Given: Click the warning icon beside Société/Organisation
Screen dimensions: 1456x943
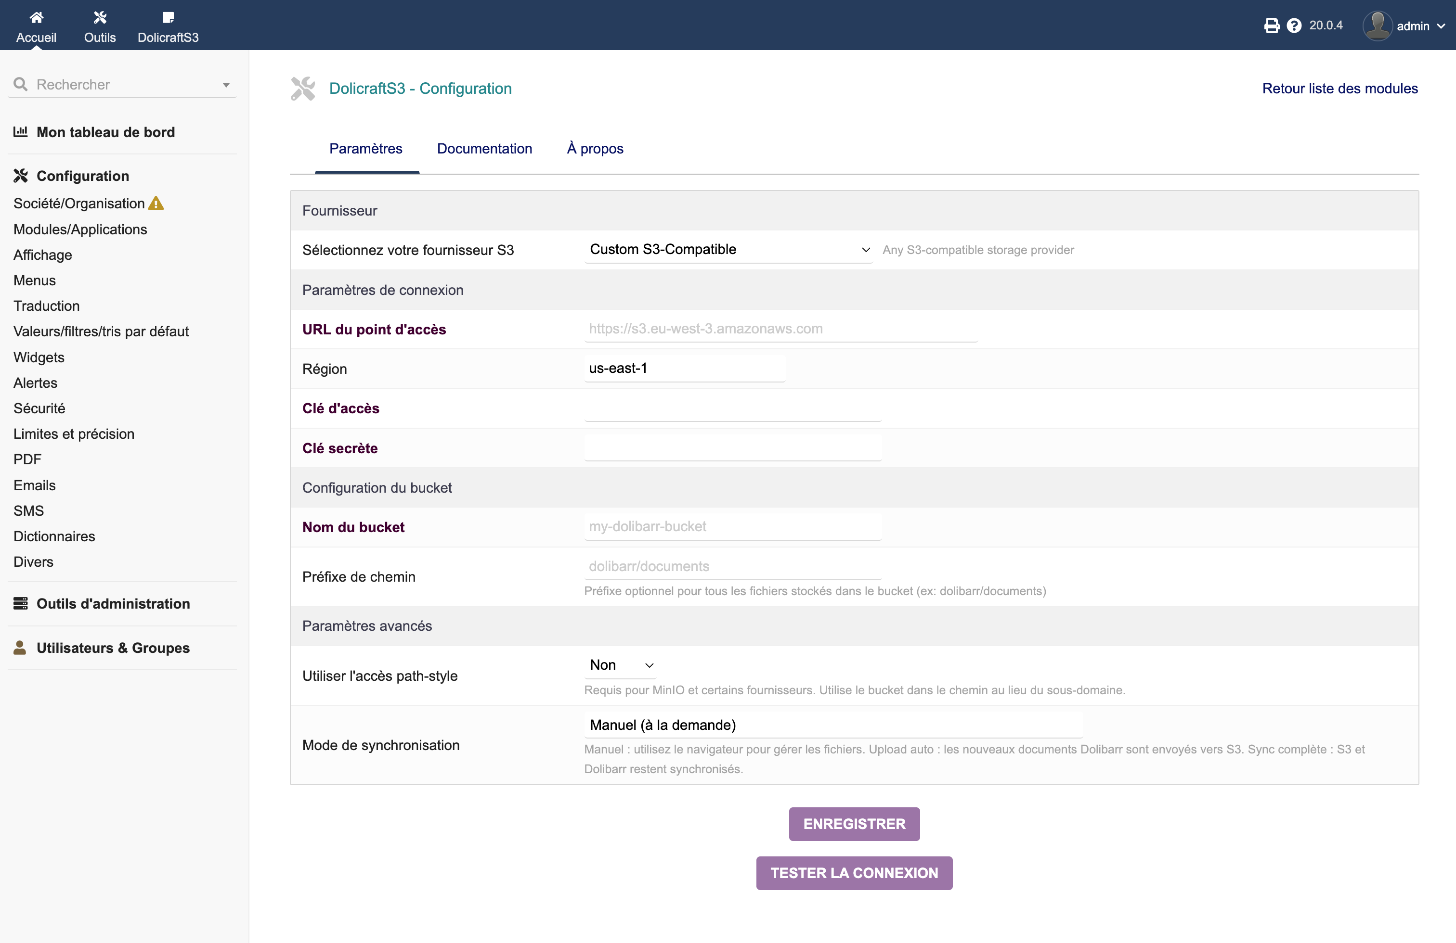Looking at the screenshot, I should [156, 204].
